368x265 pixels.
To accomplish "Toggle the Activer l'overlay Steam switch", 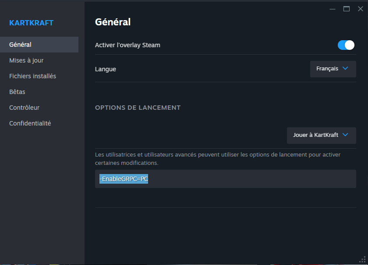I will 346,45.
